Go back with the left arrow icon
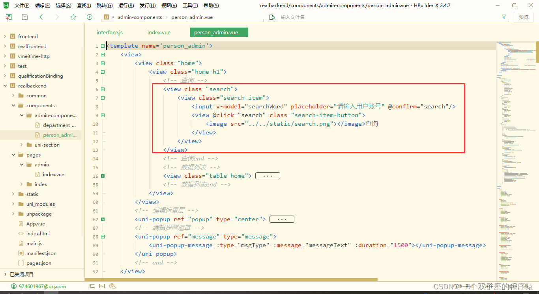539x294 pixels. click(x=41, y=17)
